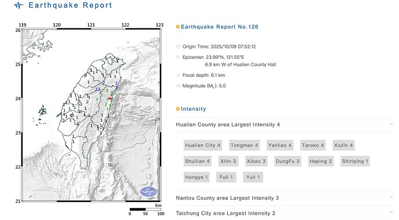
Task: Choose the Xilin 3 station tag
Action: pyautogui.click(x=228, y=161)
